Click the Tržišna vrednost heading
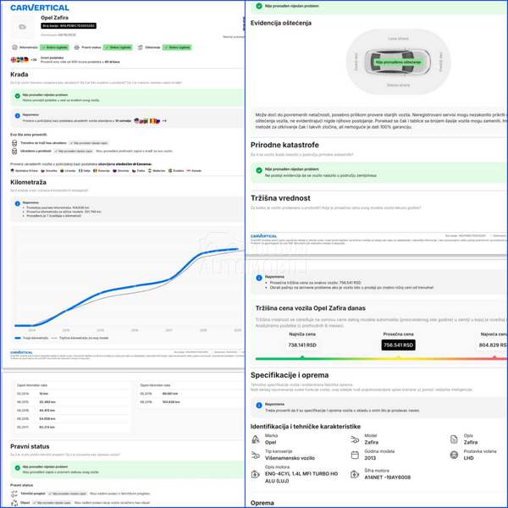The height and width of the screenshot is (508, 508). (x=280, y=198)
